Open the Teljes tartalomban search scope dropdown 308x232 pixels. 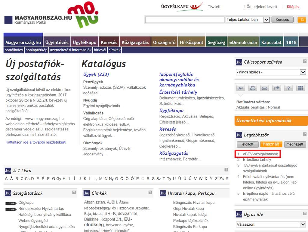pyautogui.click(x=248, y=20)
